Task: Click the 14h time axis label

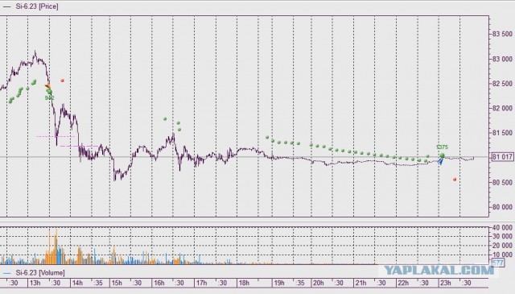Action: (x=77, y=283)
